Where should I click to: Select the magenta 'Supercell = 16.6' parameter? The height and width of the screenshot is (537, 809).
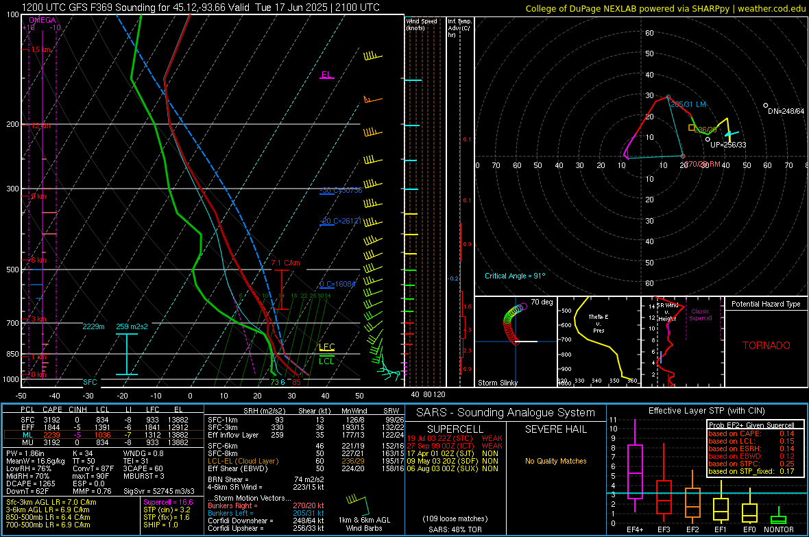(168, 502)
